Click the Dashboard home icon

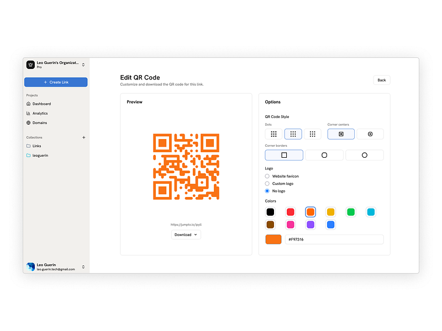(29, 104)
